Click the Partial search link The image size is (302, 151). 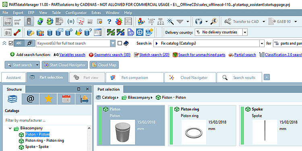pos(245,55)
